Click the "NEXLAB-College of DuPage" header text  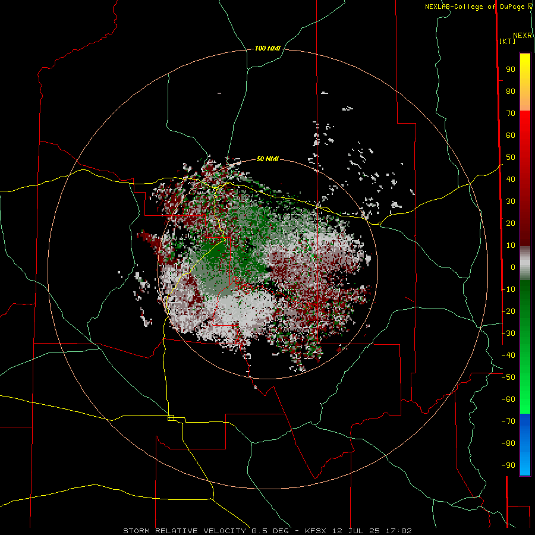(475, 7)
